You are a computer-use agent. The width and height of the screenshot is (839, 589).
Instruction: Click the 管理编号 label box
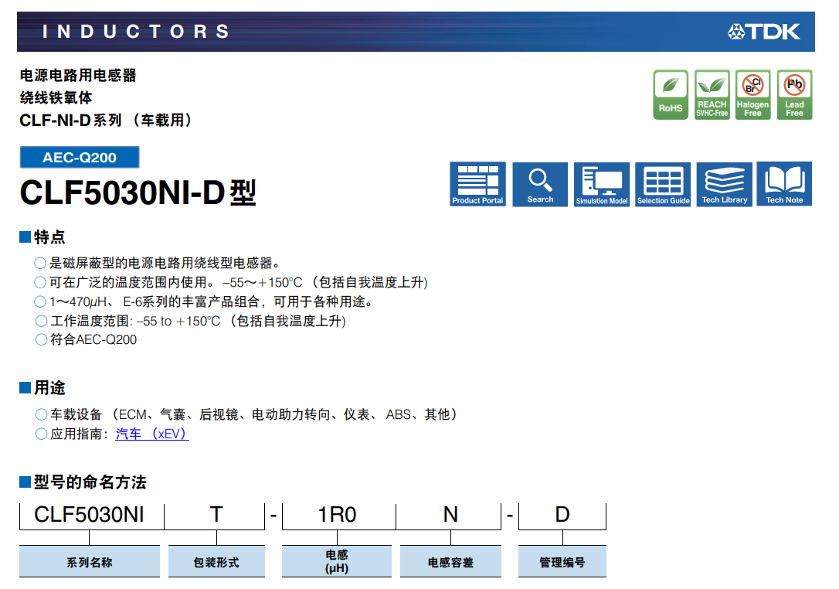562,562
